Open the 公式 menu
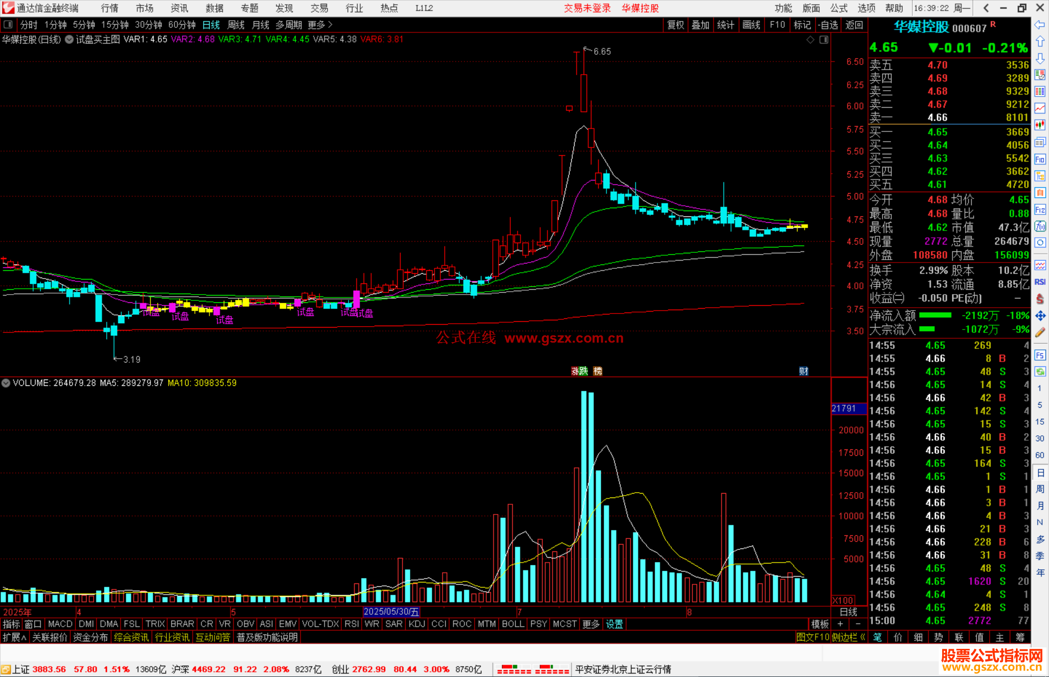The image size is (1049, 677). point(839,8)
